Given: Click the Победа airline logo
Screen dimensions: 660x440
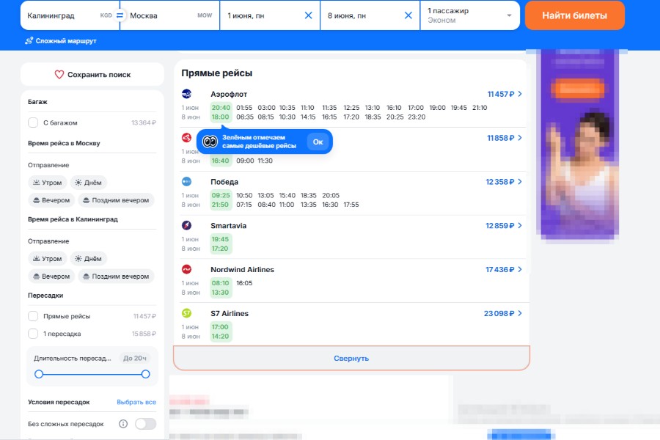Looking at the screenshot, I should [186, 181].
